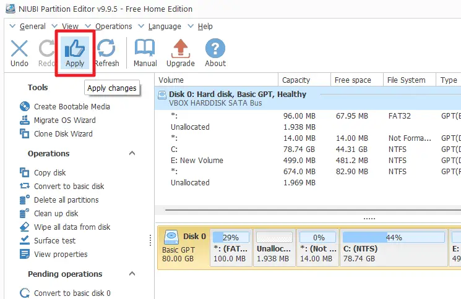461x299 pixels.
Task: Sort by the Free space column header
Action: point(357,80)
